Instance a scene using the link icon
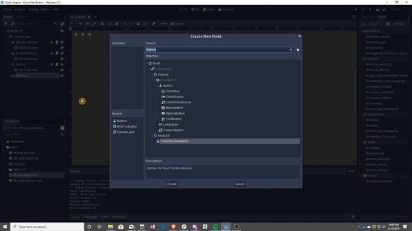Image resolution: width=412 pixels, height=231 pixels. click(x=12, y=24)
